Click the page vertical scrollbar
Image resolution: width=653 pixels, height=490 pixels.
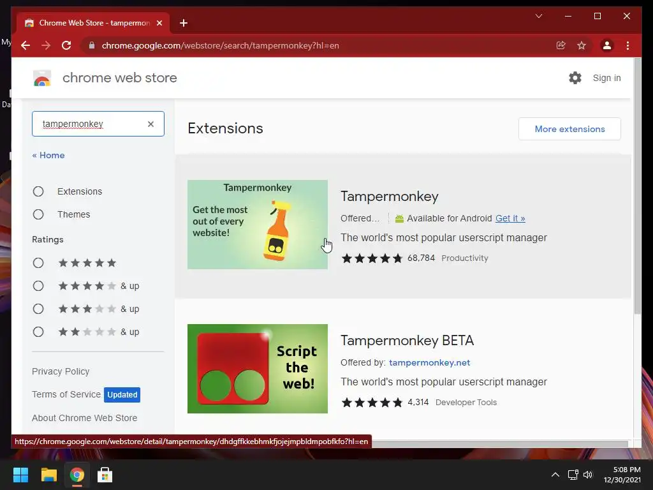pyautogui.click(x=637, y=186)
